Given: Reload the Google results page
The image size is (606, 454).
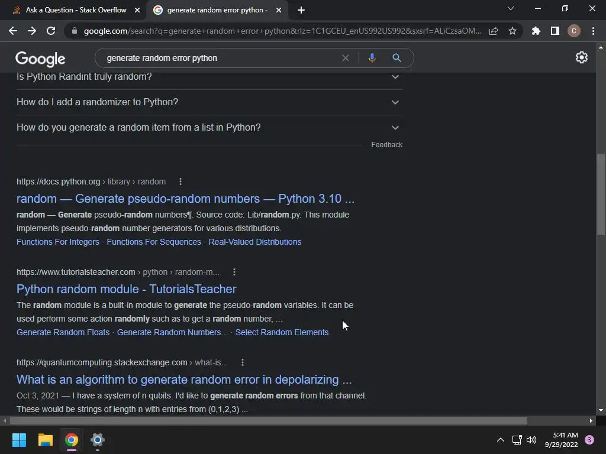Looking at the screenshot, I should point(51,31).
